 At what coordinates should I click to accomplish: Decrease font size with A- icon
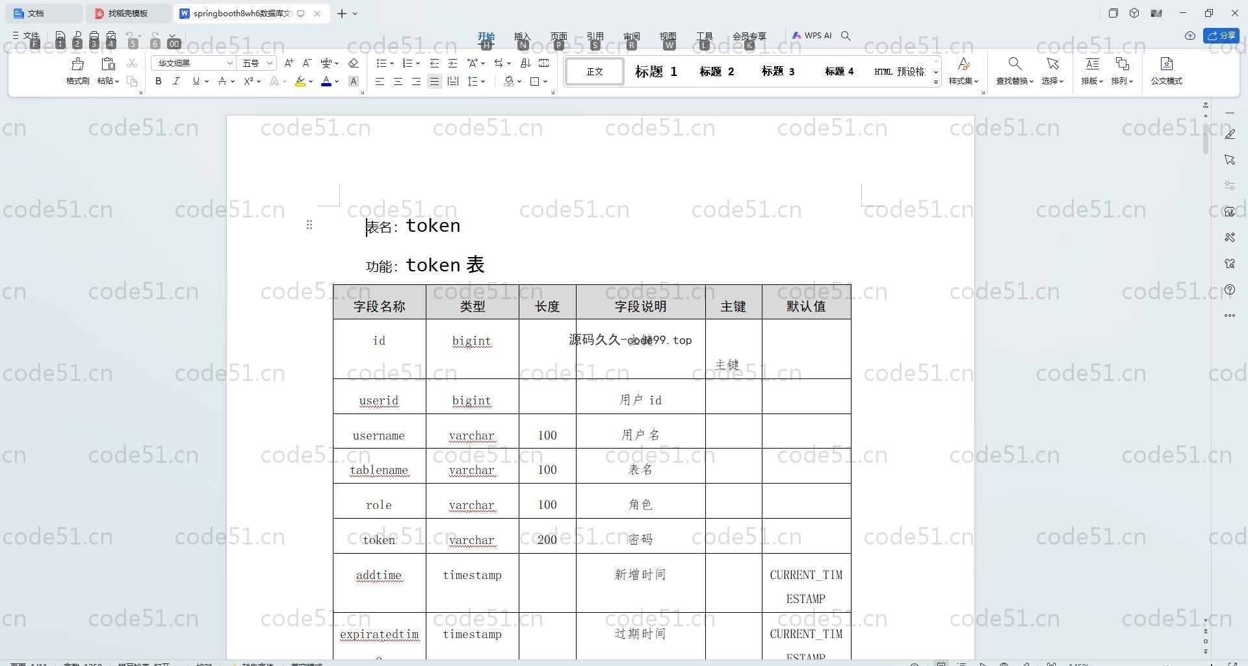(307, 63)
